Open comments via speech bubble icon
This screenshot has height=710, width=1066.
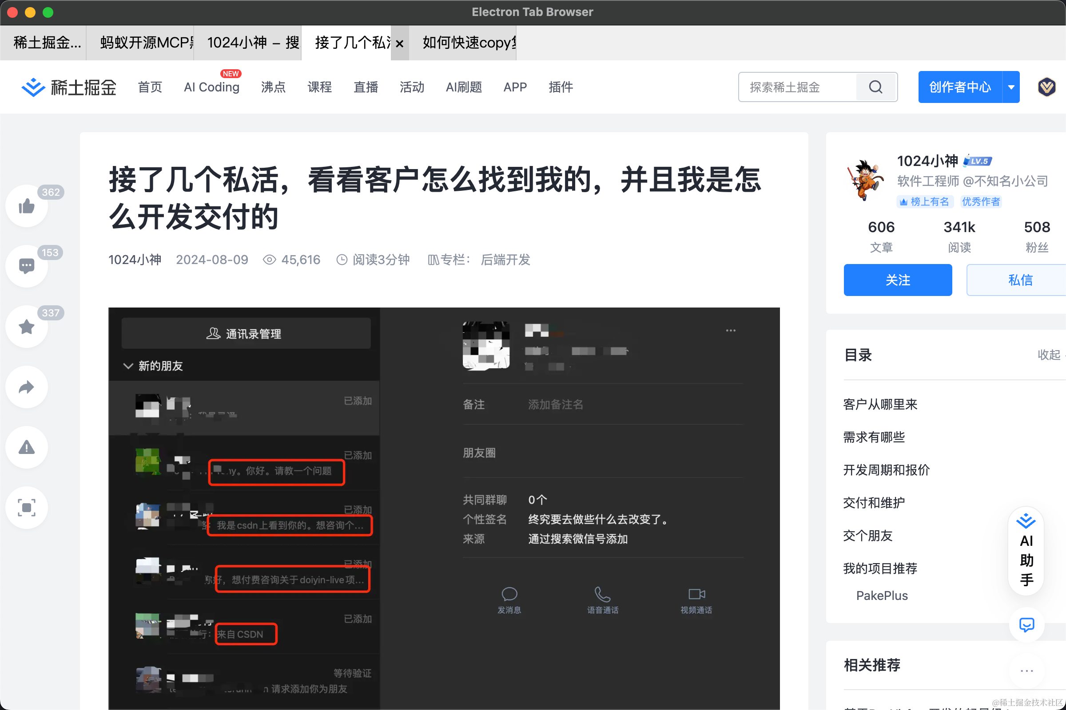coord(26,267)
